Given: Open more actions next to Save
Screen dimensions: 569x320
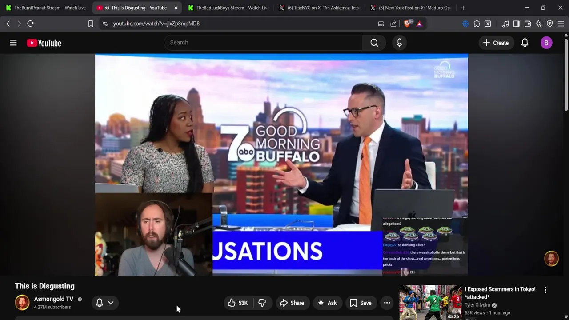Looking at the screenshot, I should [387, 303].
